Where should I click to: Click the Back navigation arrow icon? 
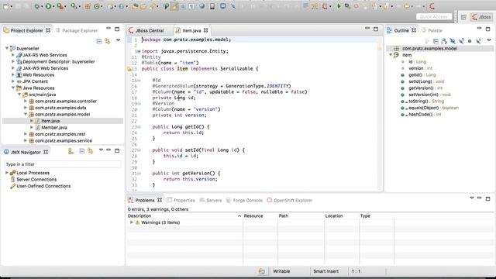point(407,6)
